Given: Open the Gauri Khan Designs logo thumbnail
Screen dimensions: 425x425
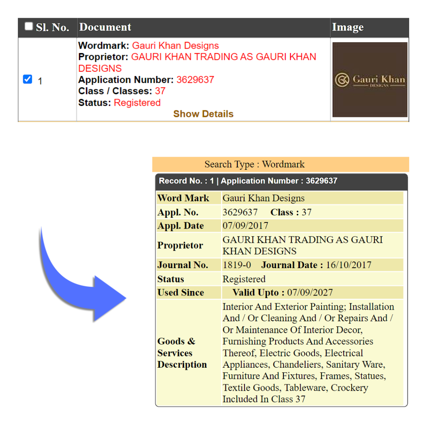Looking at the screenshot, I should (x=369, y=80).
